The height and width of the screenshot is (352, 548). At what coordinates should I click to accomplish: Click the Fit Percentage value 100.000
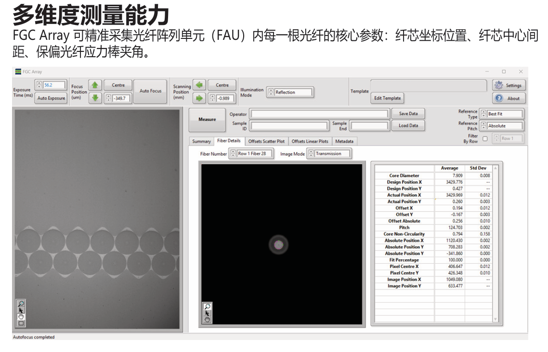click(x=456, y=260)
